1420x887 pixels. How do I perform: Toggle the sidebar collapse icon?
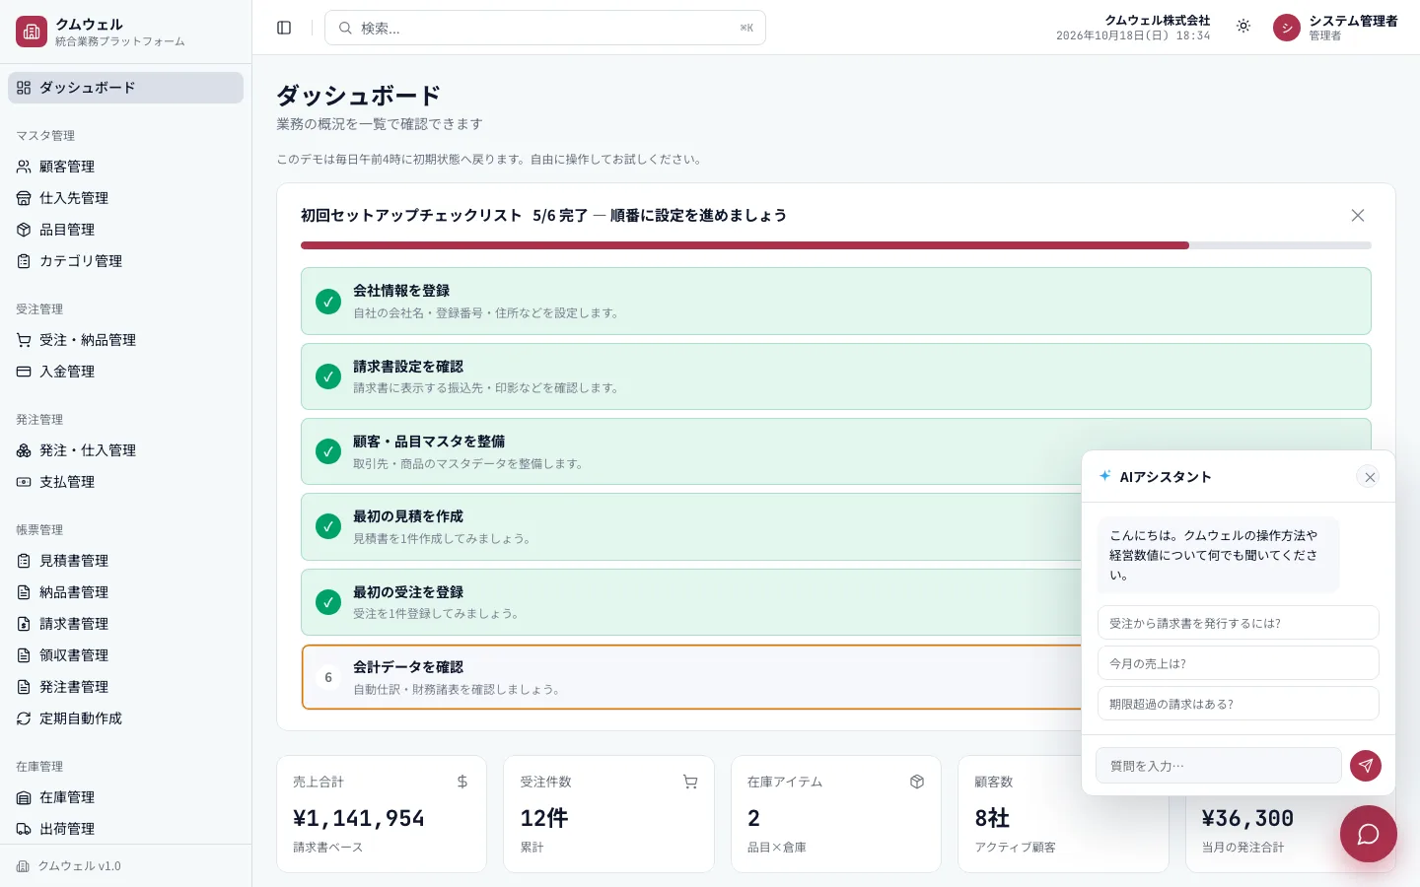[284, 28]
